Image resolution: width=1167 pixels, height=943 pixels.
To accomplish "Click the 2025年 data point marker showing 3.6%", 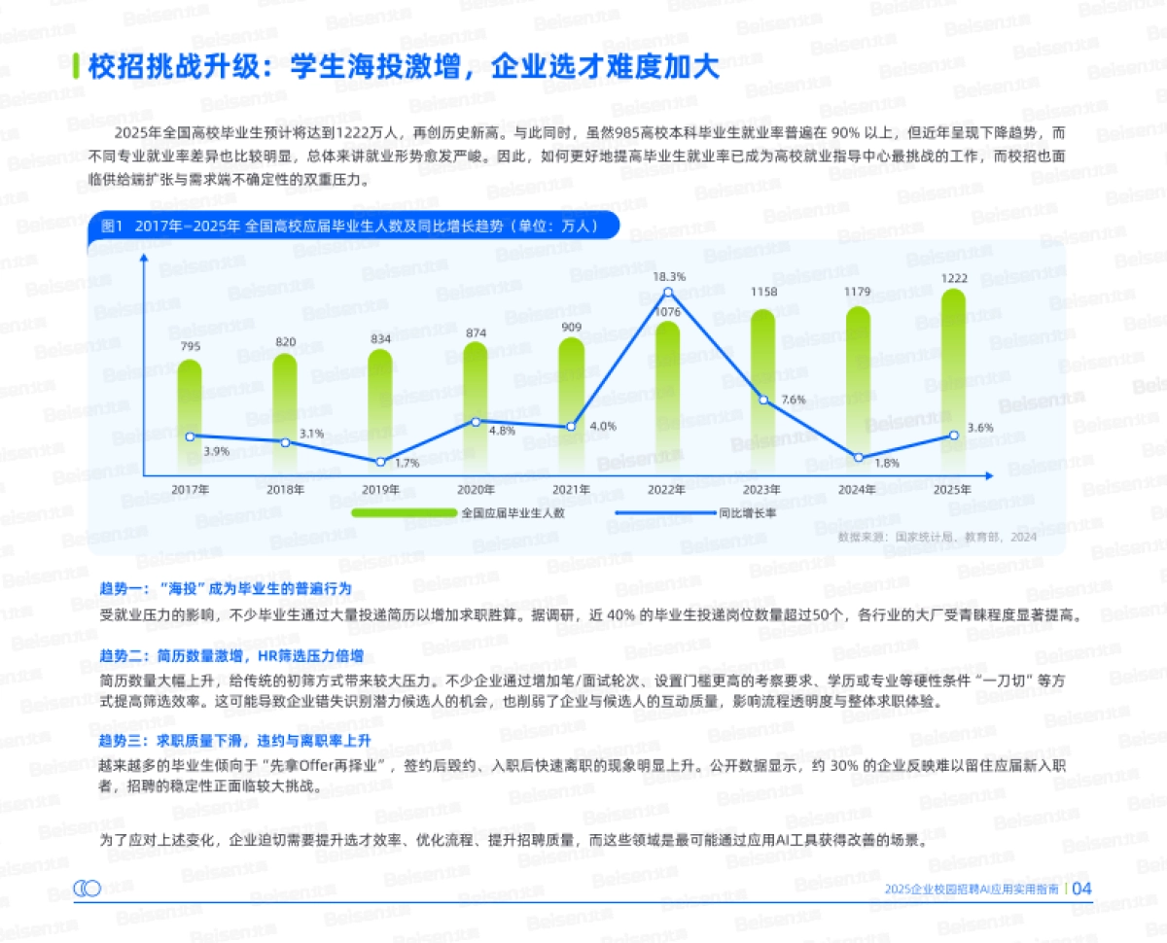I will coord(953,437).
